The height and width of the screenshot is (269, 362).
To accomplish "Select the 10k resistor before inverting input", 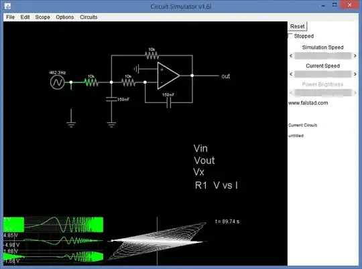I will pyautogui.click(x=128, y=82).
